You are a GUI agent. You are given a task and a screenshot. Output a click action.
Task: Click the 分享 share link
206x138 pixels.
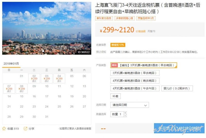[x=31, y=129]
